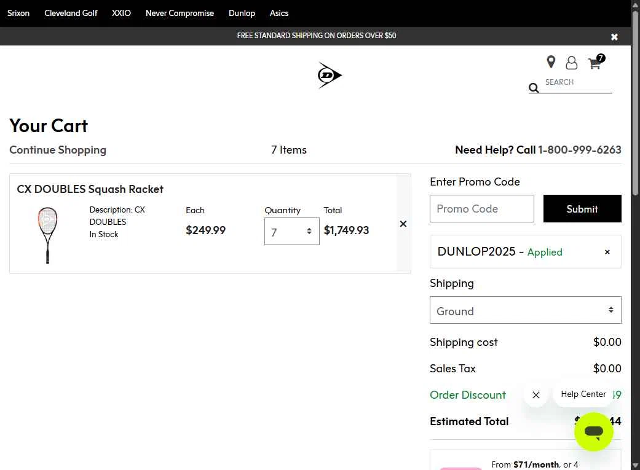Click the $249.99 each price

205,230
